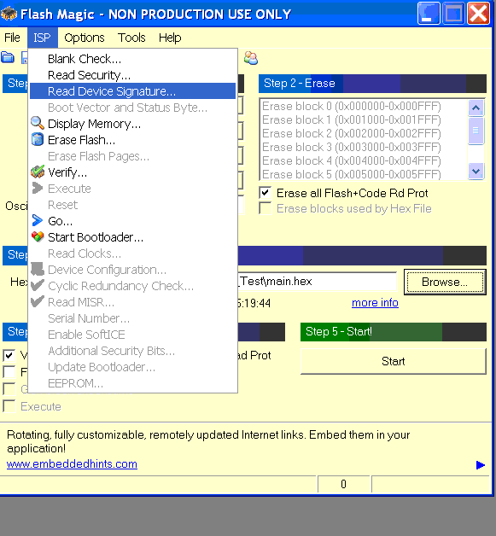Choose EEPROM menu entry
The height and width of the screenshot is (536, 496).
[x=132, y=383]
